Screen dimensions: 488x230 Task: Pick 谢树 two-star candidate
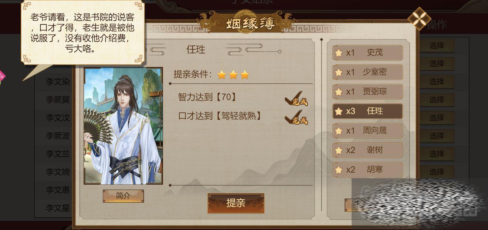pyautogui.click(x=367, y=150)
